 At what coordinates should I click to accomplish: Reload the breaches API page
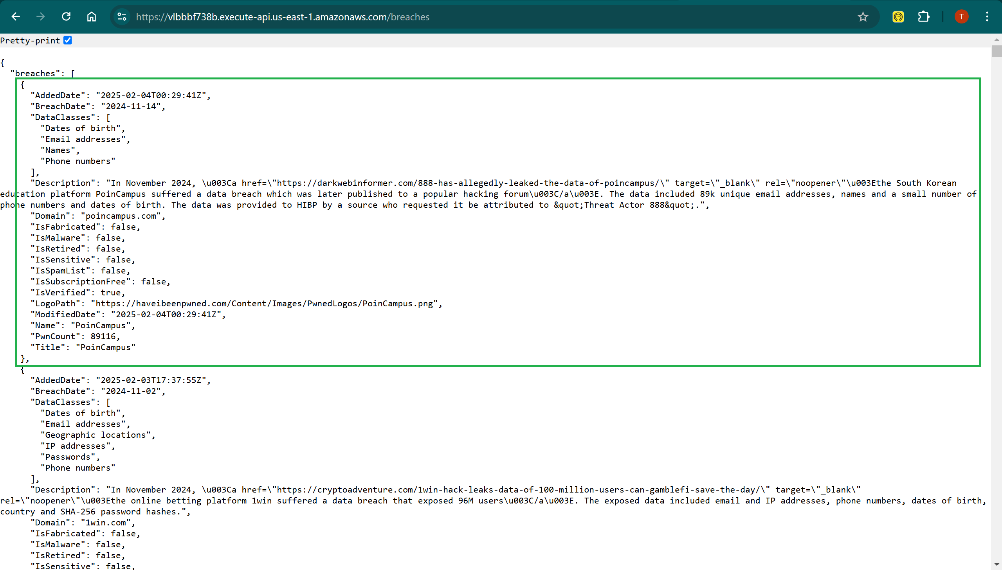(x=66, y=17)
